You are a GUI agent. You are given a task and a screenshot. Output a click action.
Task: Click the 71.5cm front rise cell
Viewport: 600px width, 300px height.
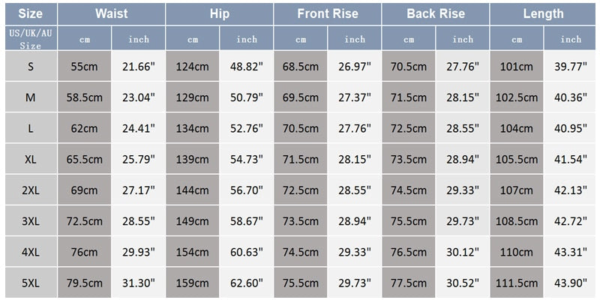[x=301, y=159]
